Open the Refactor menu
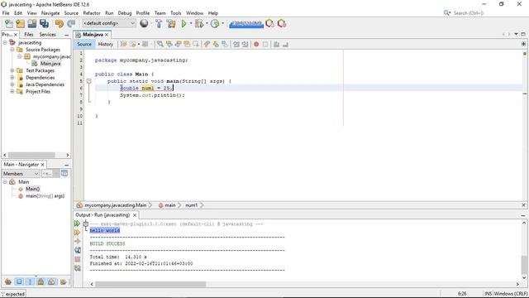The image size is (529, 298). click(x=92, y=13)
